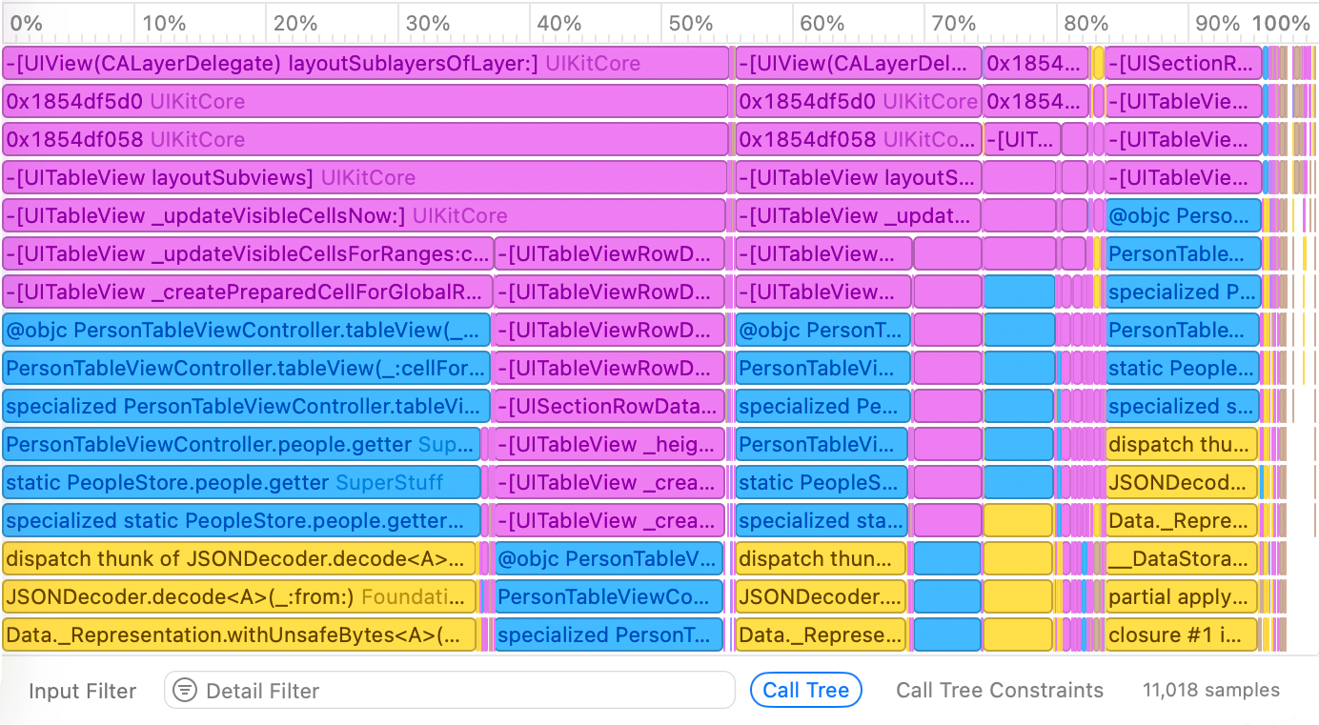Open Call Tree Constraints settings
This screenshot has height=725, width=1319.
tap(999, 691)
